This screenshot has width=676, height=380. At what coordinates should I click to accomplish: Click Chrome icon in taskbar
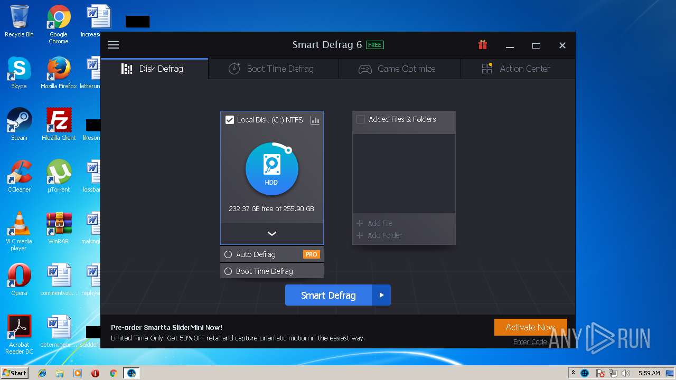pyautogui.click(x=113, y=373)
